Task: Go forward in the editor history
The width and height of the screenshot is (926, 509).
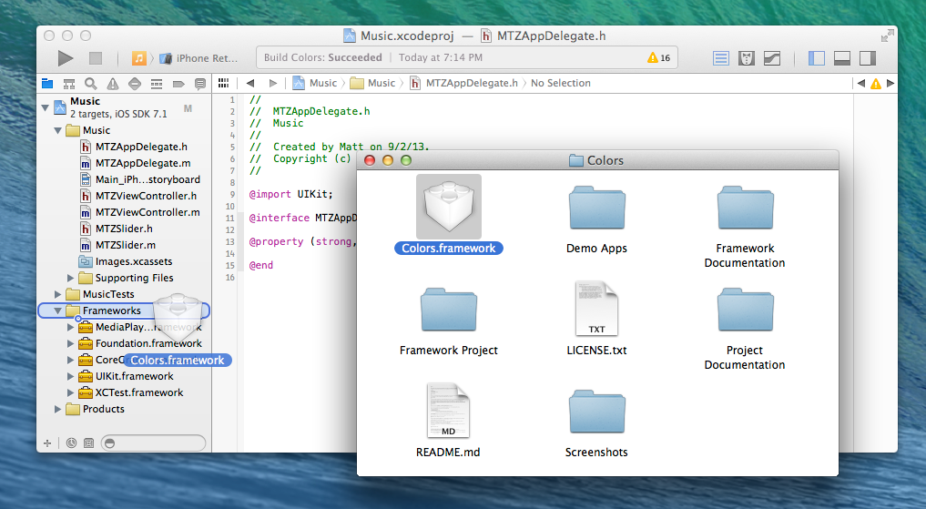Action: pos(273,83)
